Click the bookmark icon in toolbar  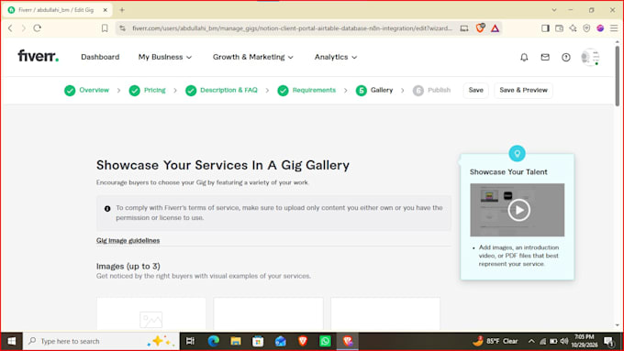105,28
